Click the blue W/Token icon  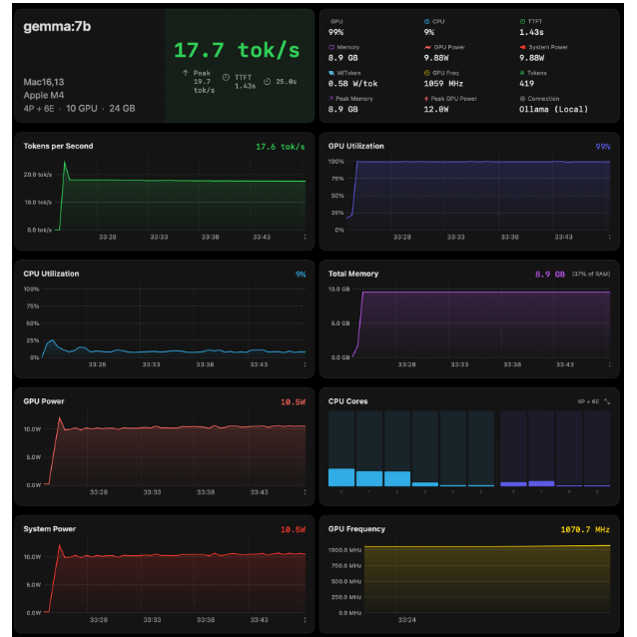pyautogui.click(x=331, y=73)
